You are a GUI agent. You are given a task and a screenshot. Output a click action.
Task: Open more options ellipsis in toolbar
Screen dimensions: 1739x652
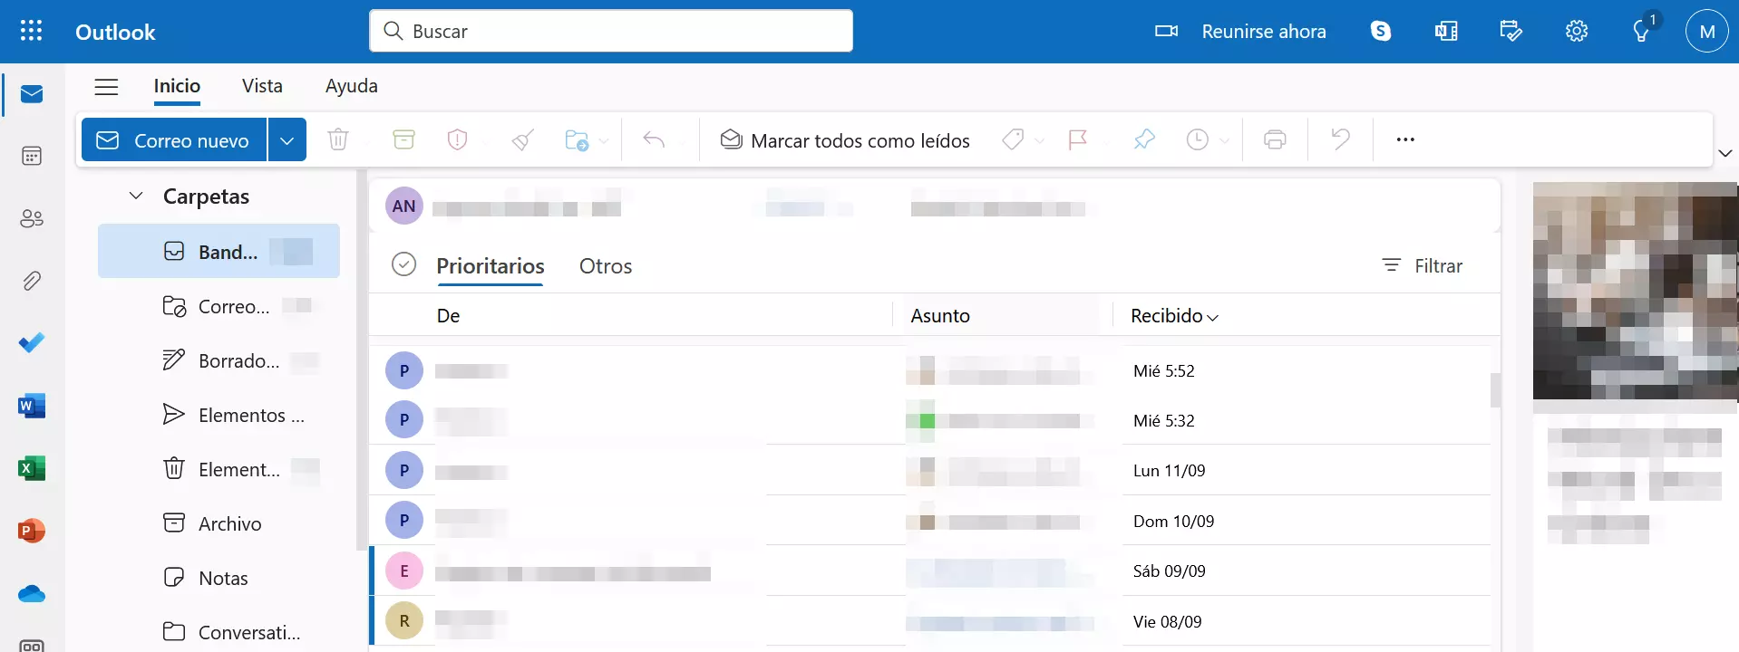(x=1405, y=139)
